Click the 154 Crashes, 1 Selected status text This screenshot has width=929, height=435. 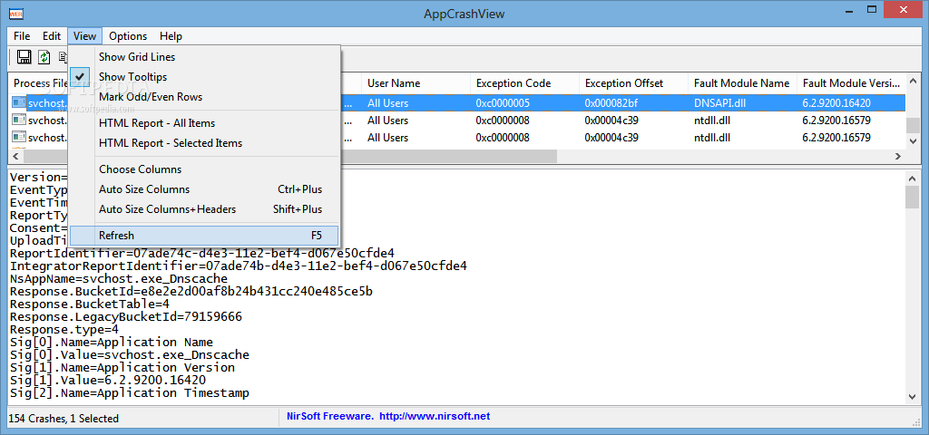coord(64,419)
